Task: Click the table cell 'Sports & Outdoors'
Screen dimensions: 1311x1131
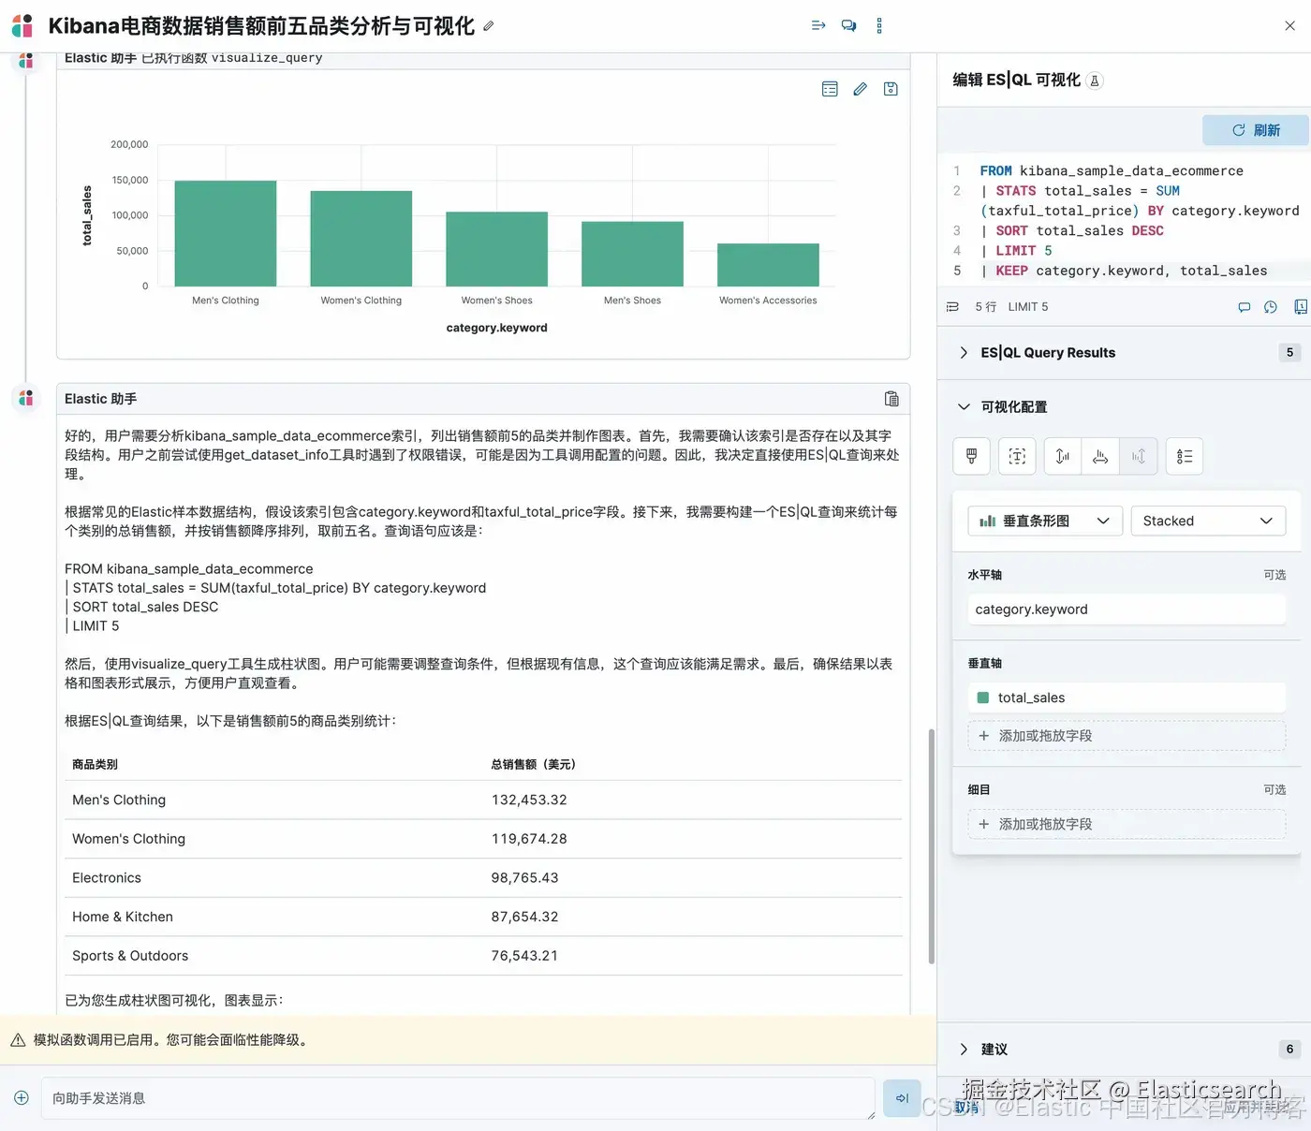Action: (x=130, y=956)
